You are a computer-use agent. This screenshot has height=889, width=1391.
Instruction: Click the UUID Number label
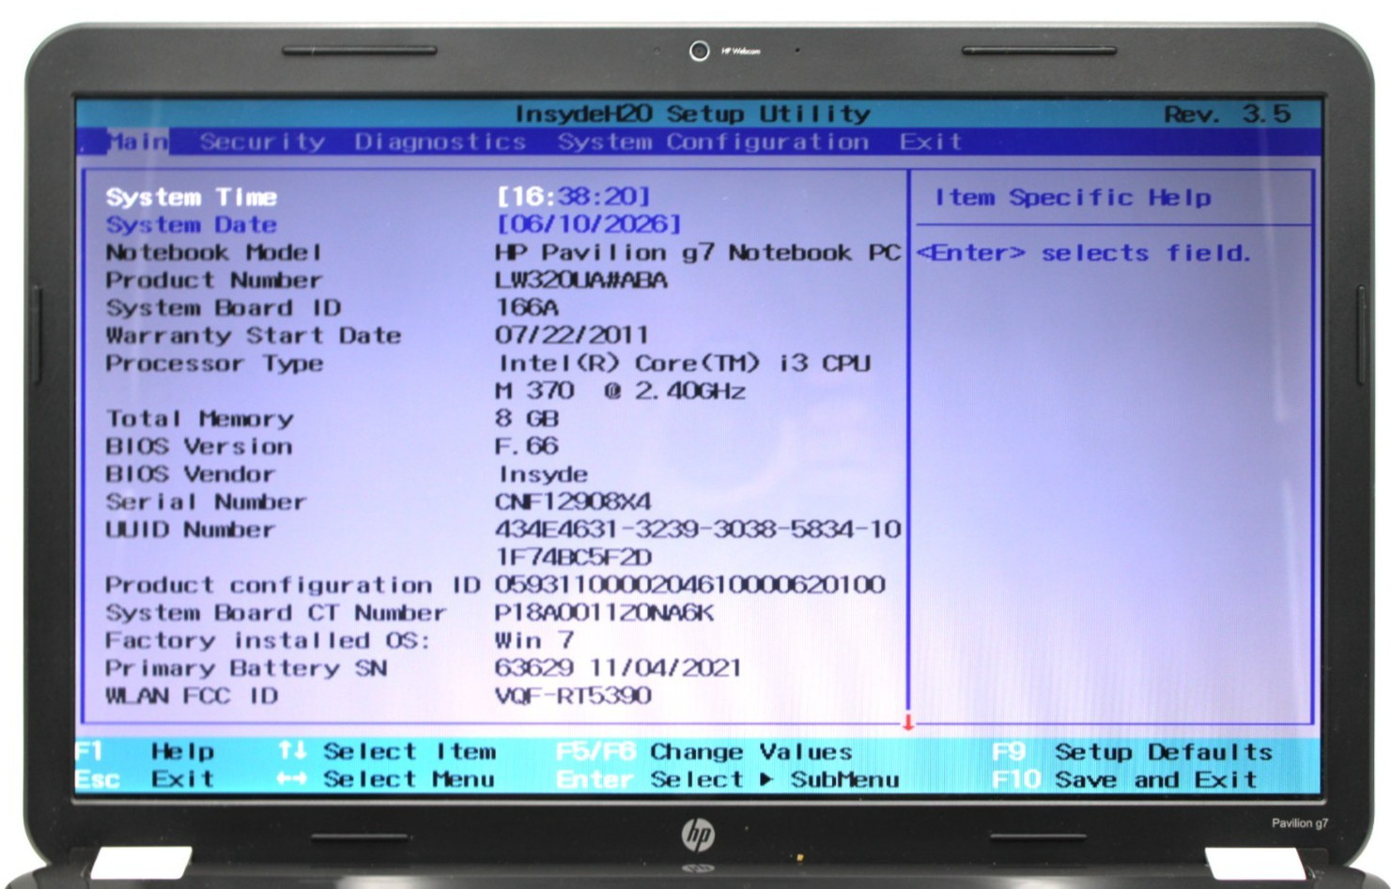[191, 529]
